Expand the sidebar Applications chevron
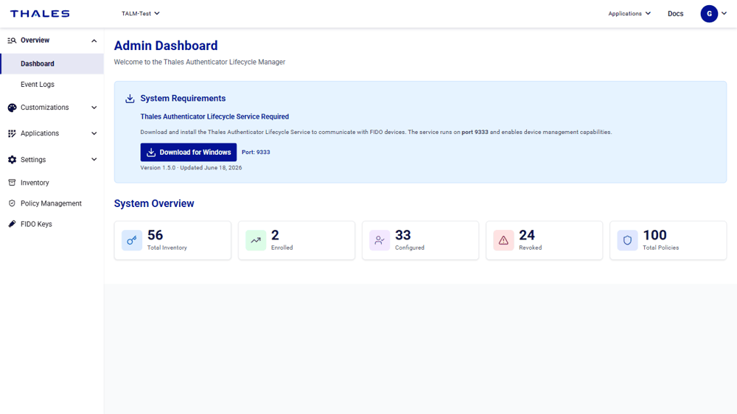This screenshot has height=414, width=737. 94,133
